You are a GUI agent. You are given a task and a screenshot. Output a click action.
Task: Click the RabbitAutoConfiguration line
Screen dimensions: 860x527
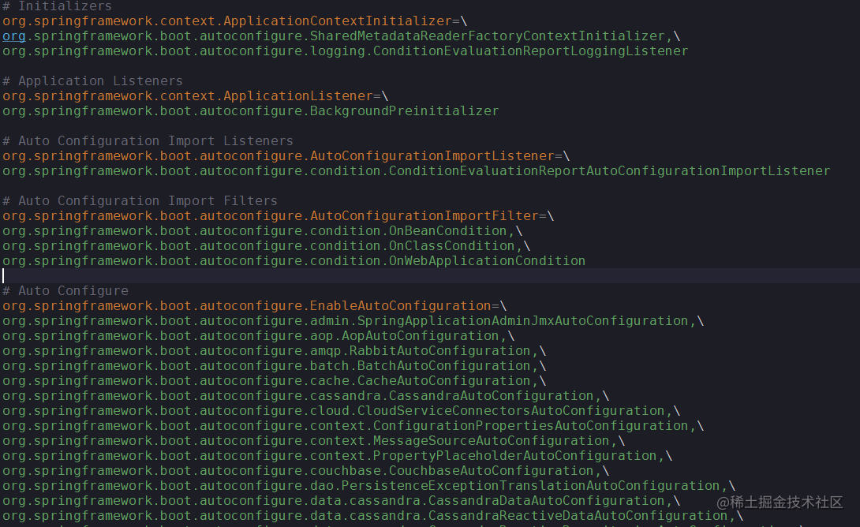pyautogui.click(x=275, y=351)
